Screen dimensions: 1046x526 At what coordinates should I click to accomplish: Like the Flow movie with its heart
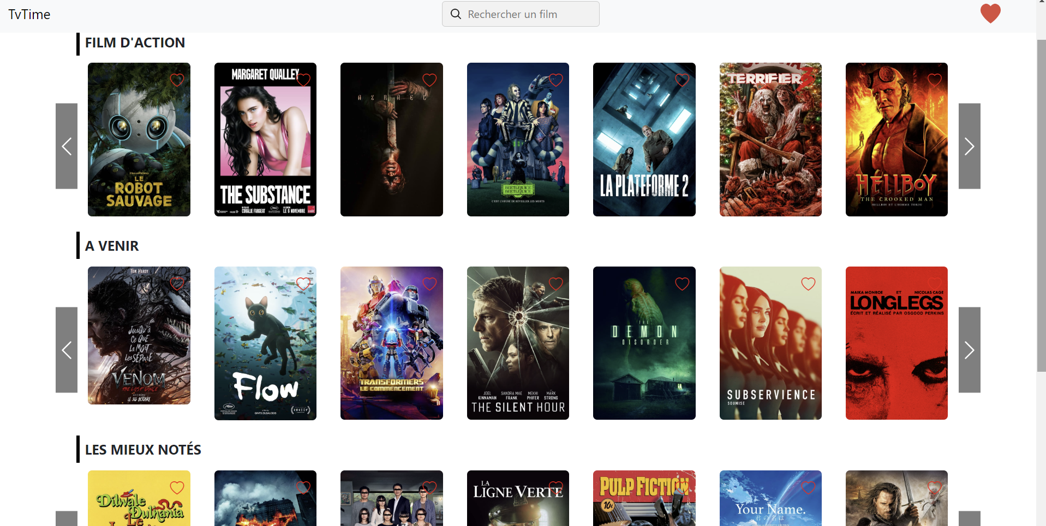point(303,283)
